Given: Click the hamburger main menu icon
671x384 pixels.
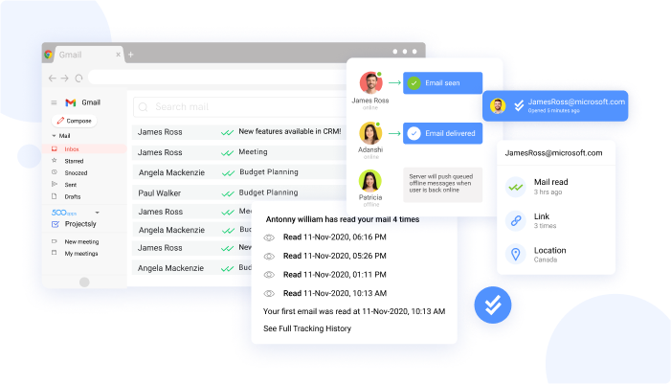Looking at the screenshot, I should tap(54, 102).
